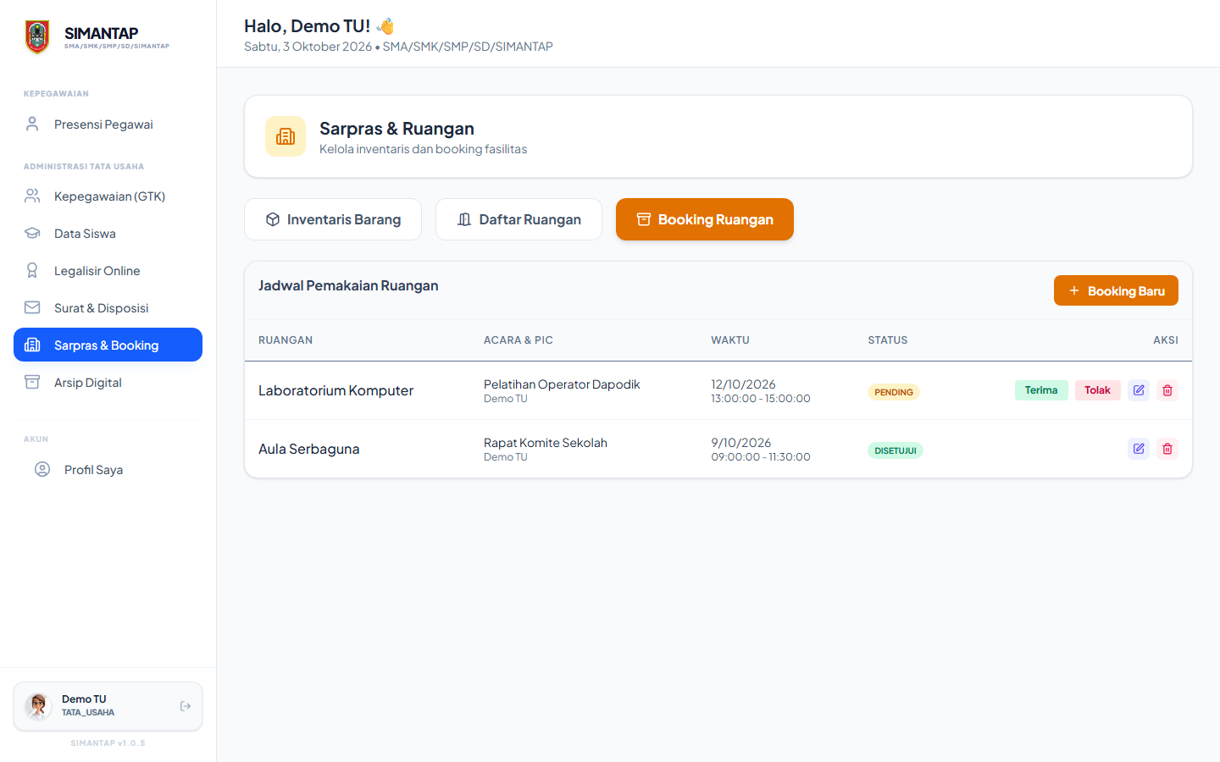Click the Presensi Pegawai person icon
This screenshot has width=1220, height=762.
click(x=32, y=124)
